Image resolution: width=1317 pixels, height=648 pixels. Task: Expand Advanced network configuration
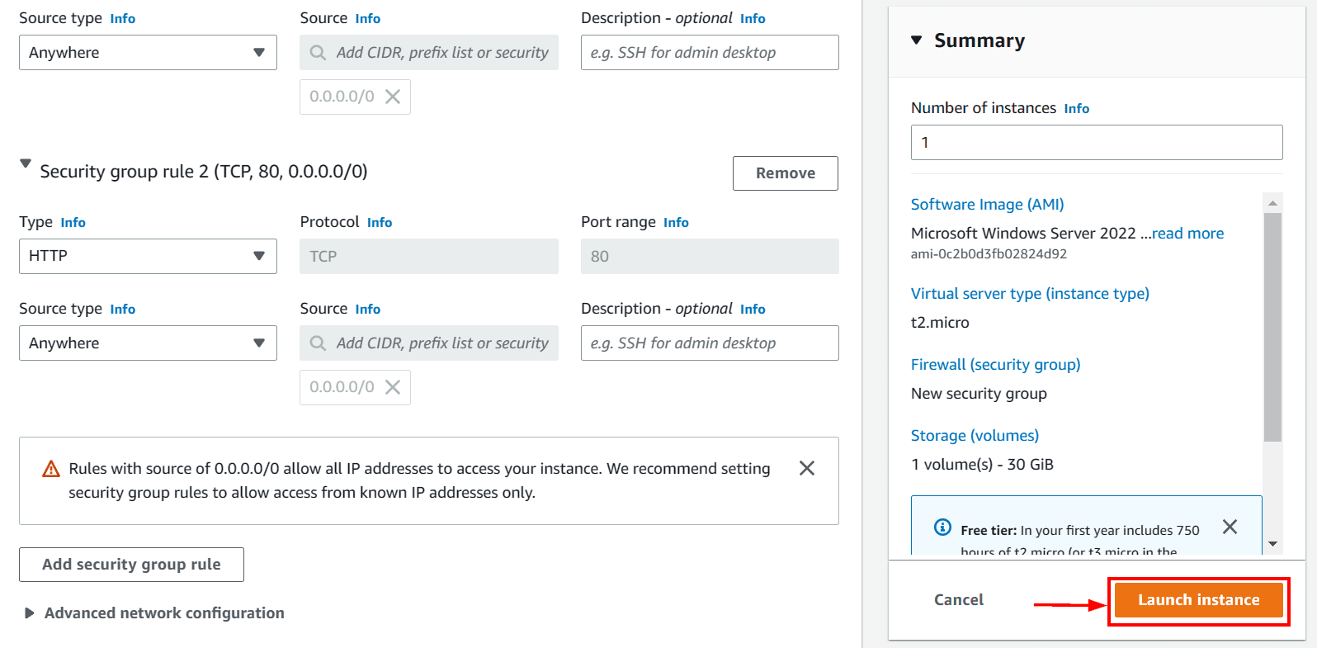coord(30,613)
